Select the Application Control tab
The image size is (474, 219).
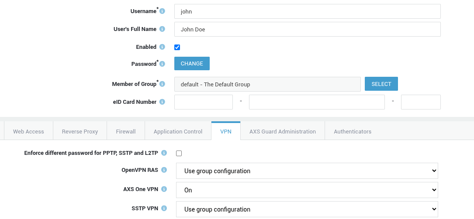pyautogui.click(x=178, y=131)
